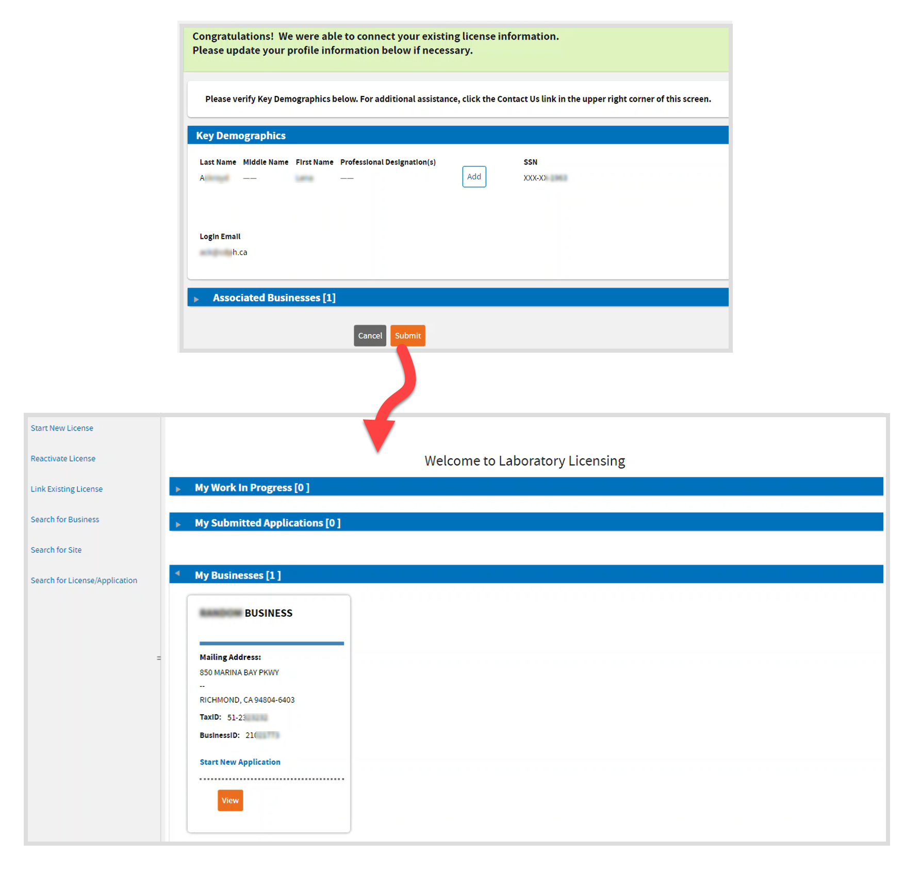Click the sidebar resize handle
Viewport: 921px width, 873px height.
tap(159, 658)
